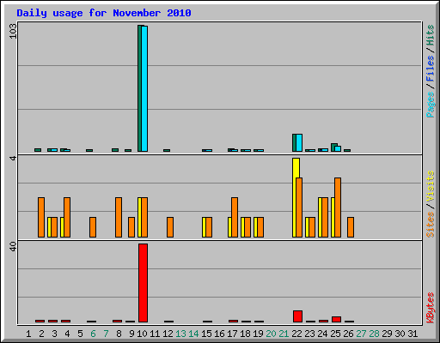Click day label 30 on the x-axis
This screenshot has height=343, width=440.
tap(400, 334)
